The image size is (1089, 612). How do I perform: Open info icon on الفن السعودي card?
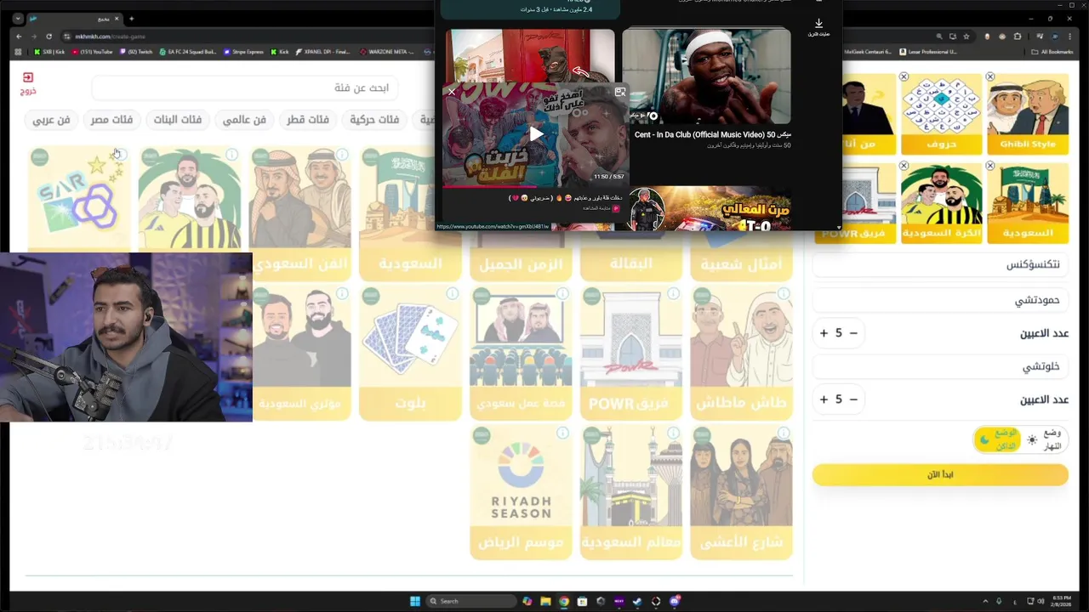click(x=342, y=155)
